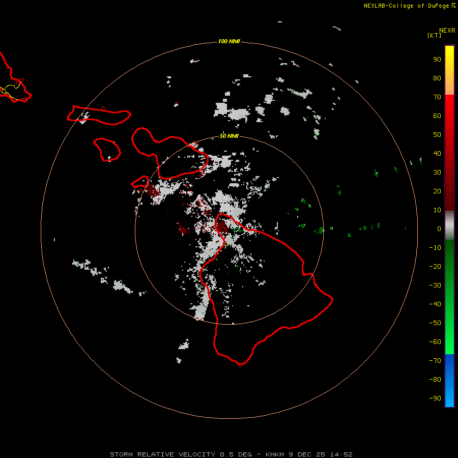Image resolution: width=458 pixels, height=458 pixels.
Task: Click the -40 value on the velocity scale
Action: [x=435, y=304]
